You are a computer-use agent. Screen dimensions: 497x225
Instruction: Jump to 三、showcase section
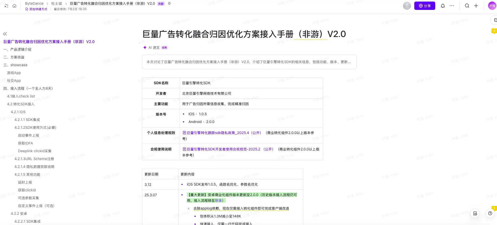coord(15,65)
